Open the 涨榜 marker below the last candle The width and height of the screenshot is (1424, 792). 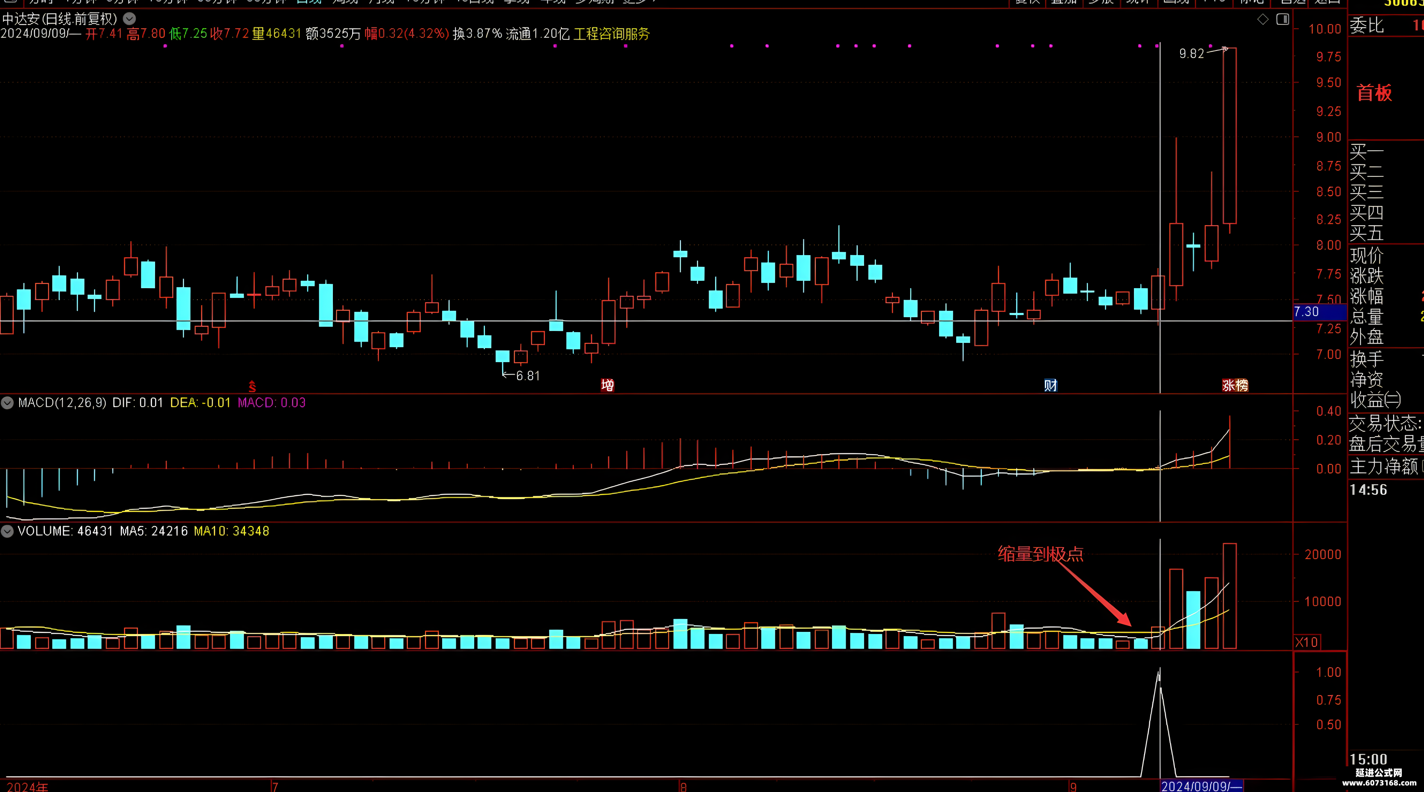tap(1235, 385)
